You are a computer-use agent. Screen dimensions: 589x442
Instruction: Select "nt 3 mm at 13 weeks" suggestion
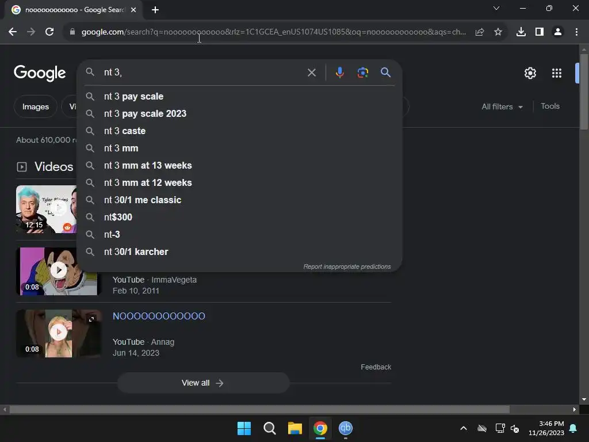click(x=240, y=166)
